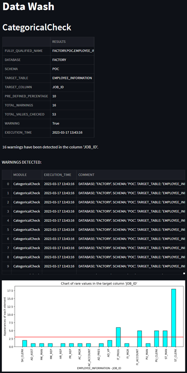Click the EMPLOYEE_INFORMATION table value cell
This screenshot has width=187, height=373.
pos(72,78)
